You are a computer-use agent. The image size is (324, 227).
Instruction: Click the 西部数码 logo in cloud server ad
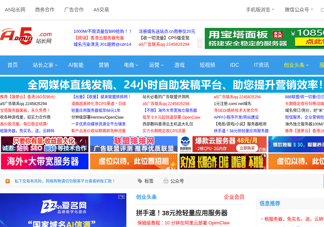point(185,144)
